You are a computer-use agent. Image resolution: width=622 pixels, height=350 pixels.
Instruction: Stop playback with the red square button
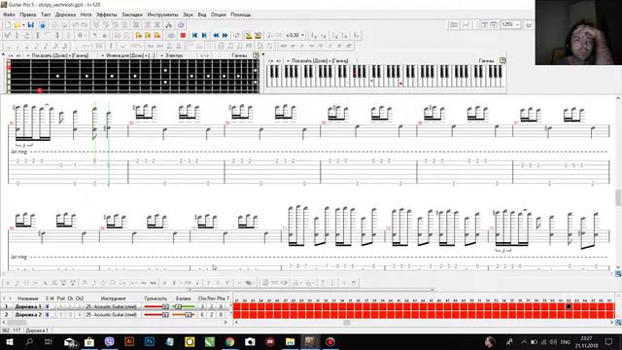(x=183, y=35)
